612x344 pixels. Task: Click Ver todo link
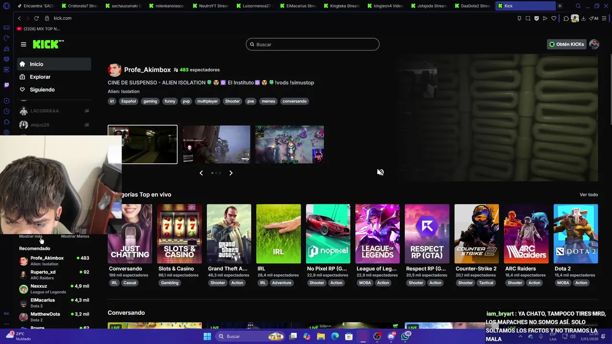pyautogui.click(x=589, y=195)
